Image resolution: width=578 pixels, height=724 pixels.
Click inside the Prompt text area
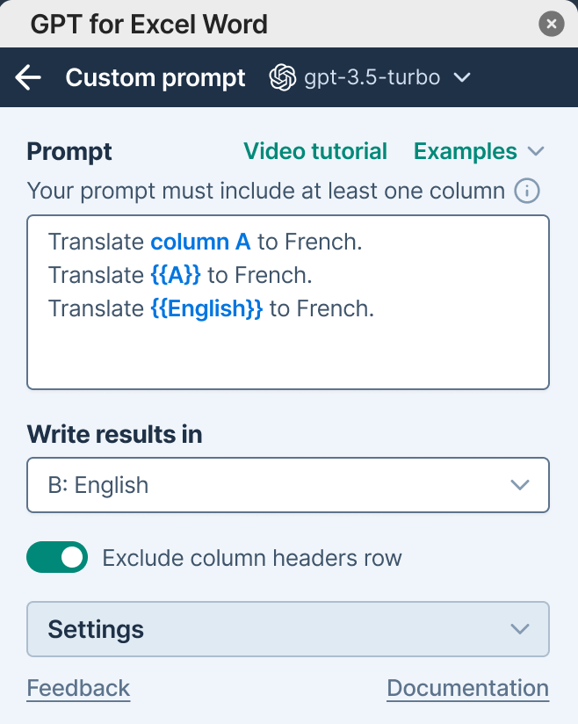click(x=288, y=351)
